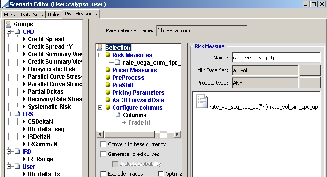This screenshot has height=177, width=327.
Task: Click arrow icon beside Credit Spread
Action: (24, 39)
